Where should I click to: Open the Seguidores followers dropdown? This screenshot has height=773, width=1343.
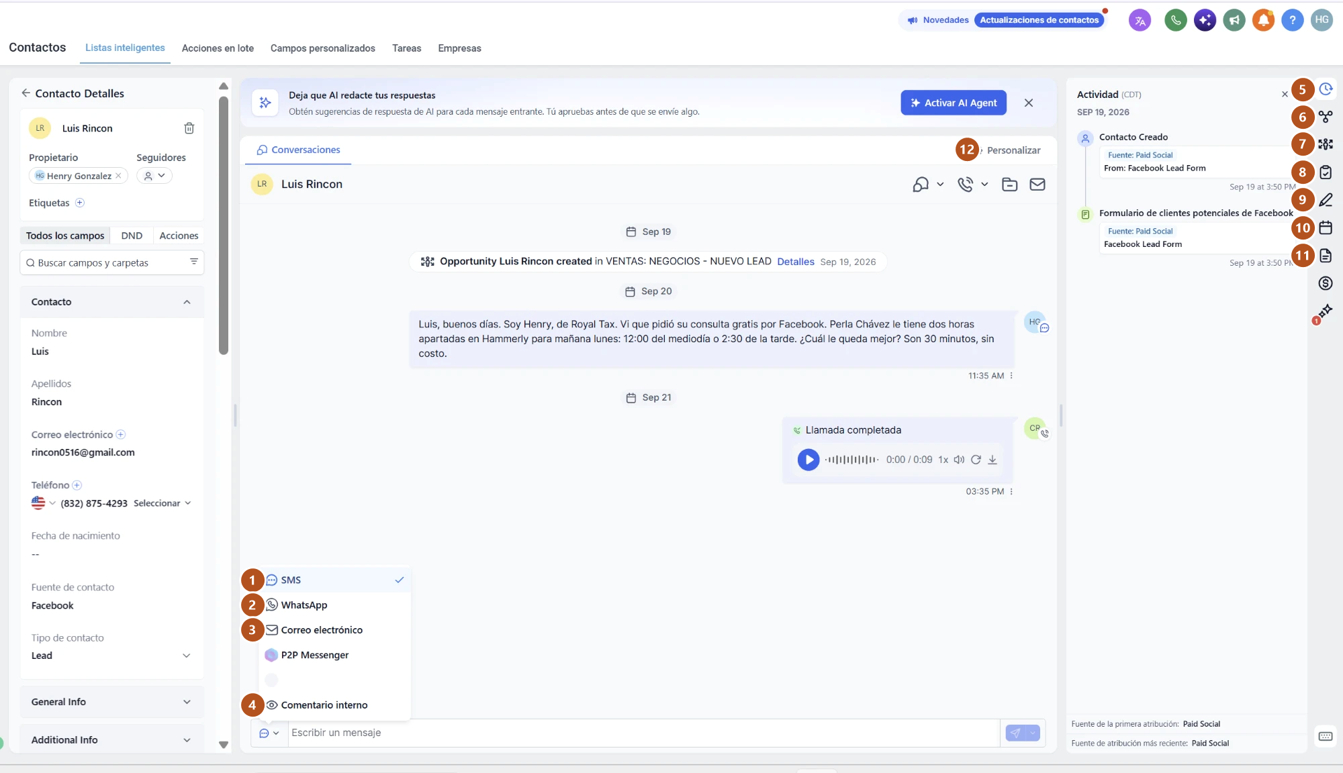pos(154,176)
